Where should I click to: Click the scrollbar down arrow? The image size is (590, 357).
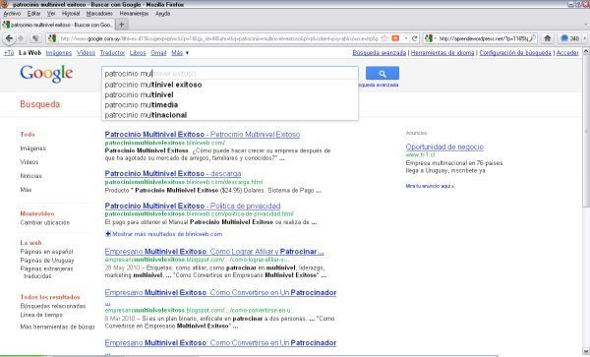tap(586, 351)
